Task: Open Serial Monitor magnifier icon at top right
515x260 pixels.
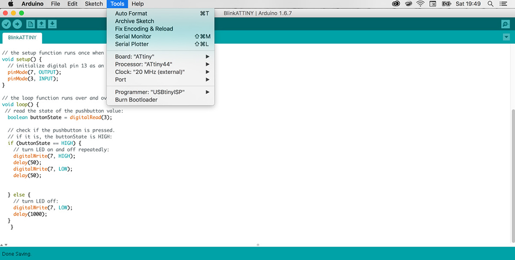Action: [x=506, y=24]
